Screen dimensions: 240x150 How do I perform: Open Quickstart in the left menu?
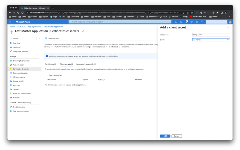click(x=17, y=47)
